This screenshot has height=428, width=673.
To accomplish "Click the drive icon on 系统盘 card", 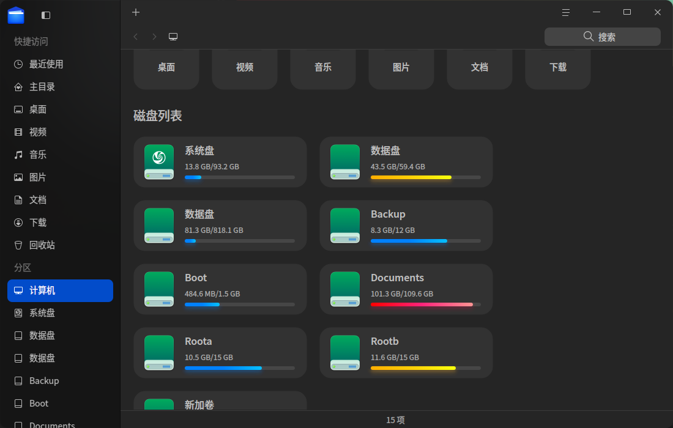I will [x=159, y=162].
